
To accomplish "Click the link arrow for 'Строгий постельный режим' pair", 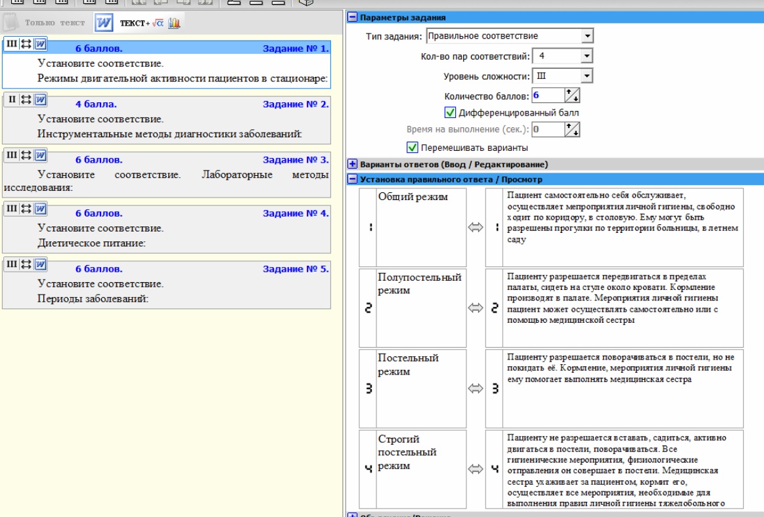I will pyautogui.click(x=476, y=469).
